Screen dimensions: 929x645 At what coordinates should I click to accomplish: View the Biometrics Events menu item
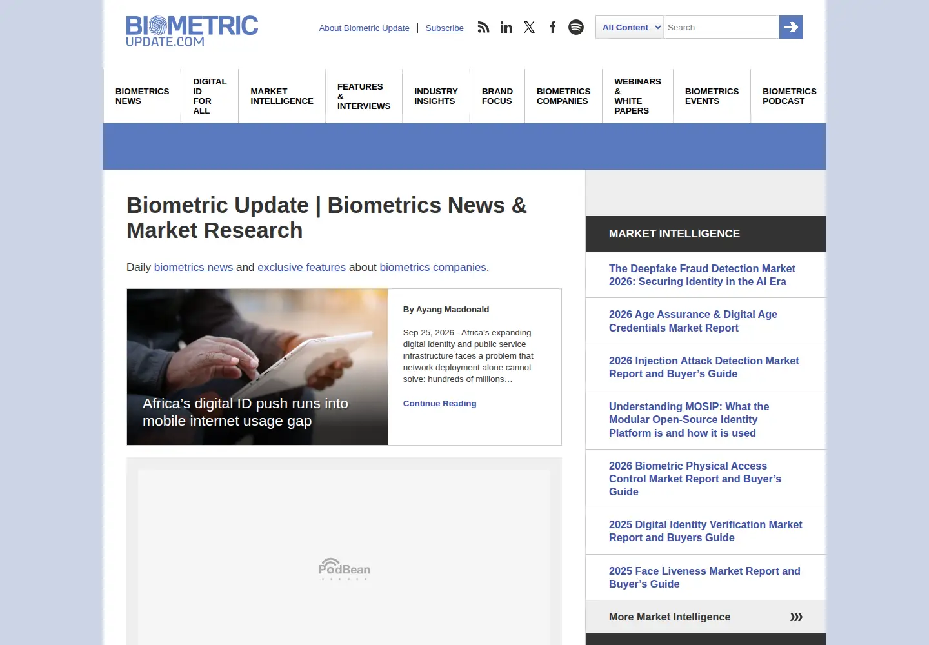click(x=712, y=96)
